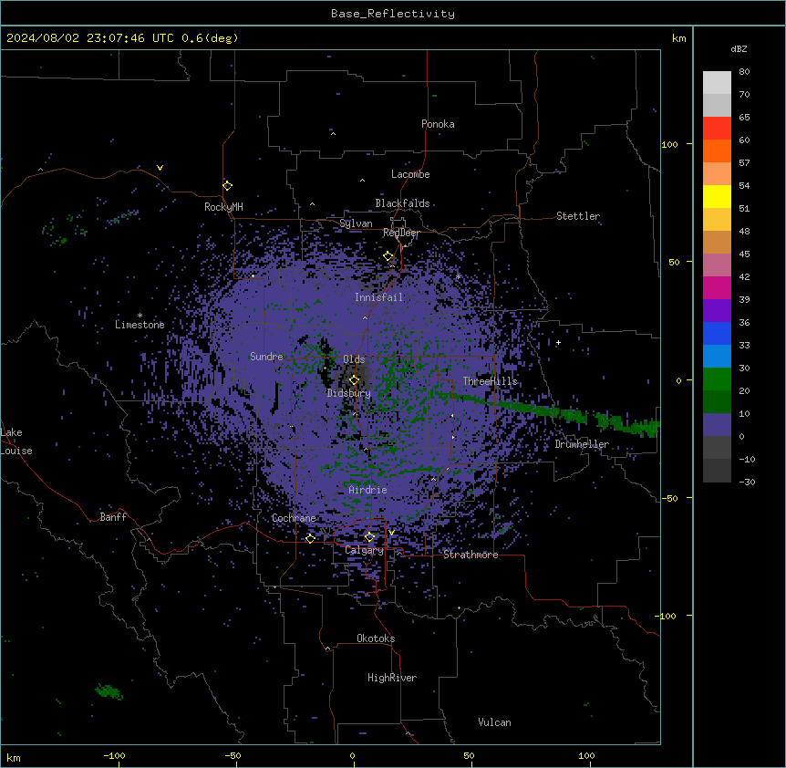This screenshot has width=786, height=768.
Task: Click the Strathmore label
Action: point(471,555)
